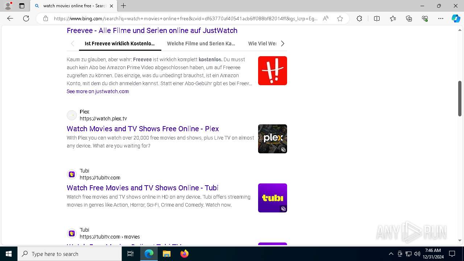Click the address bar URL field
Screen dimensions: 464x261
tap(186, 18)
